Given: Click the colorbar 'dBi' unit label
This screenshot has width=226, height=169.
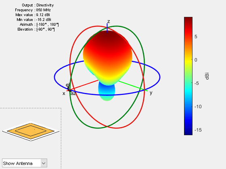Looking at the screenshot, I should [x=207, y=76].
